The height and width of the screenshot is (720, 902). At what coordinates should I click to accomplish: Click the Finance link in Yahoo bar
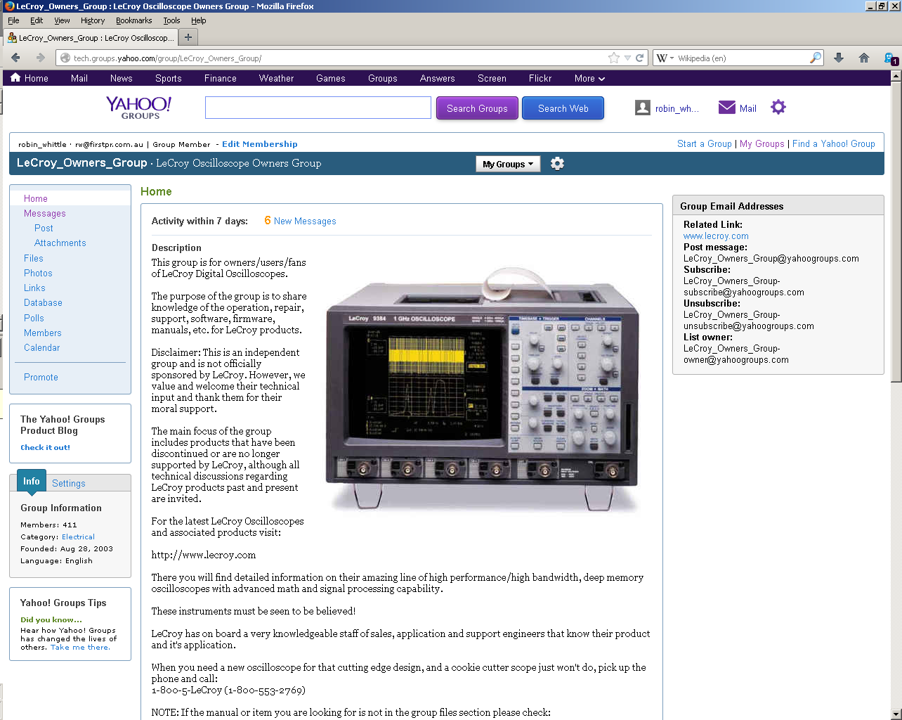pyautogui.click(x=221, y=78)
